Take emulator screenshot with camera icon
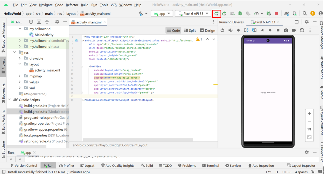Viewport: 324px width, 174px height. pyautogui.click(x=286, y=30)
